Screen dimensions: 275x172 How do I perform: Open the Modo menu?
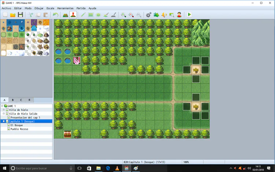(28, 8)
